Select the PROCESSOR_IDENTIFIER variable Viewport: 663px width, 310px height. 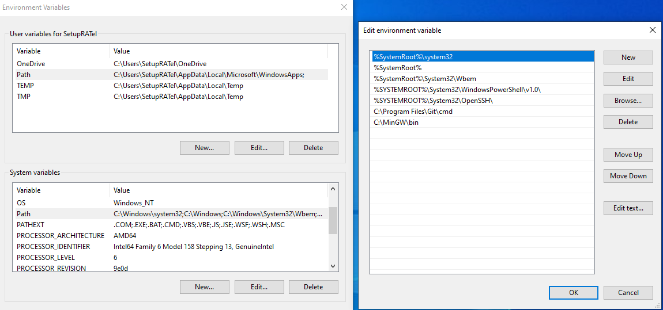171,247
